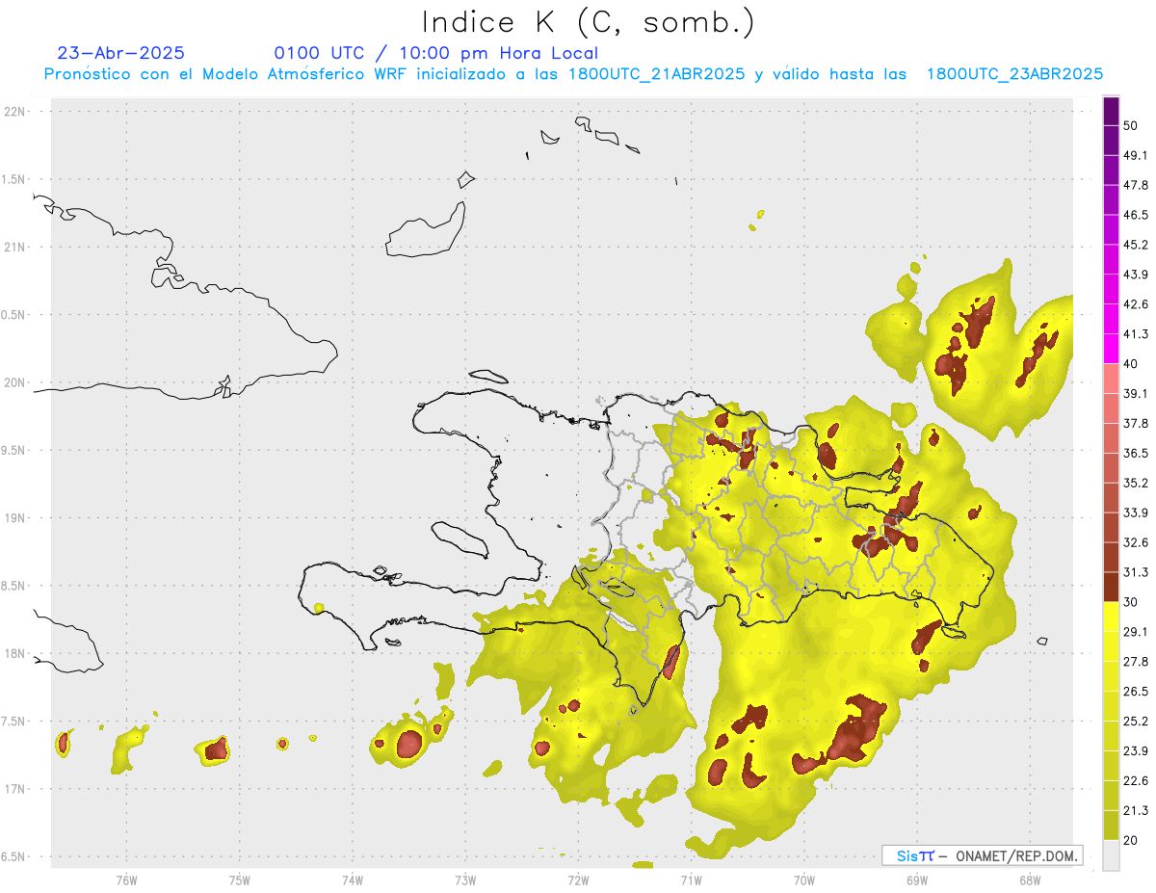Click the colorbar label "49.1"
Viewport: 1156px width, 893px height.
coord(1136,156)
